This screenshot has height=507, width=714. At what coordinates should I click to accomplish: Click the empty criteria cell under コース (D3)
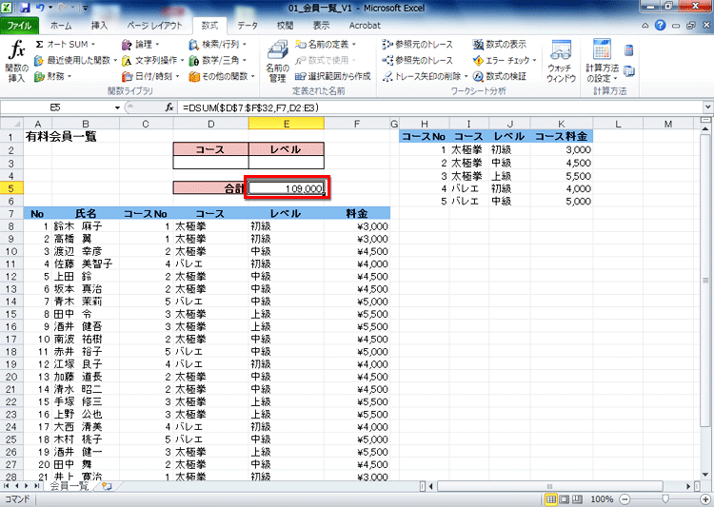(x=210, y=163)
